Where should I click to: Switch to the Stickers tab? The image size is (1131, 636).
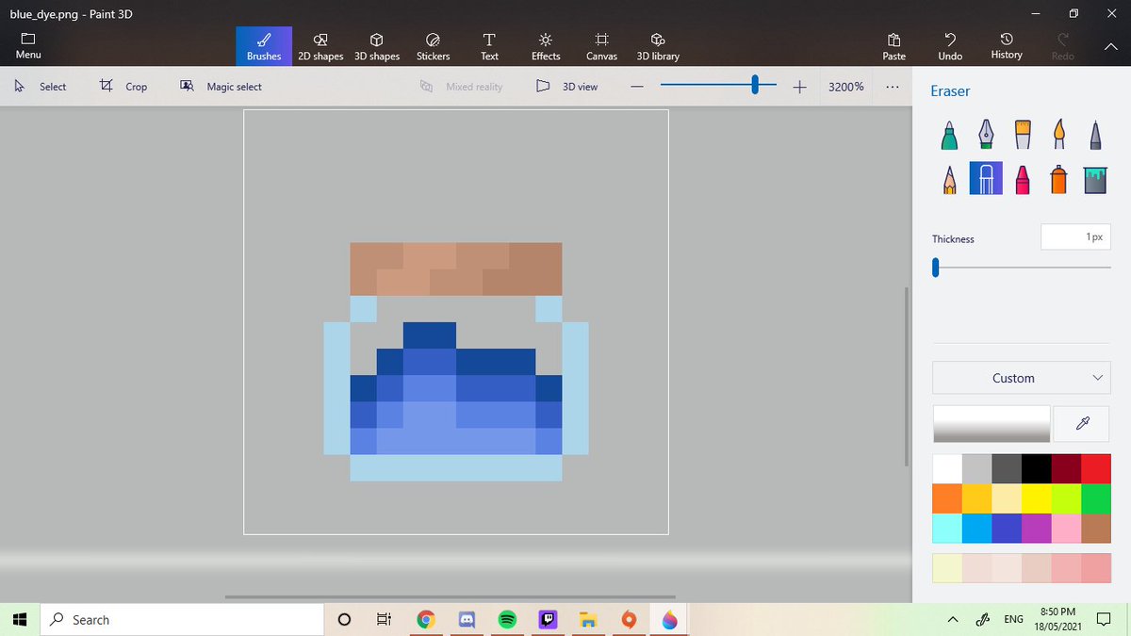(x=434, y=46)
